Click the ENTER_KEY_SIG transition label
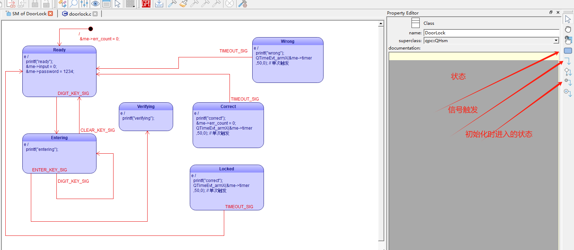574x250 pixels. 50,170
